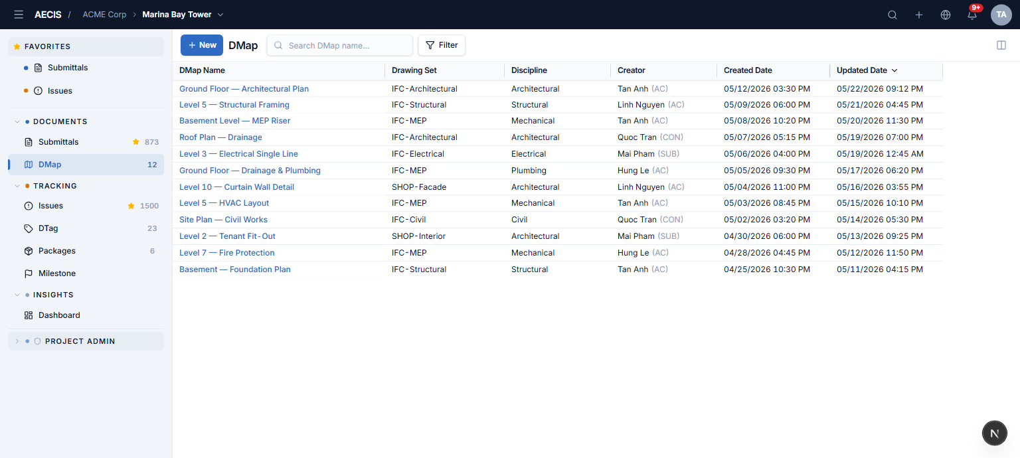The width and height of the screenshot is (1020, 458).
Task: Click the New DMap button
Action: click(x=202, y=45)
